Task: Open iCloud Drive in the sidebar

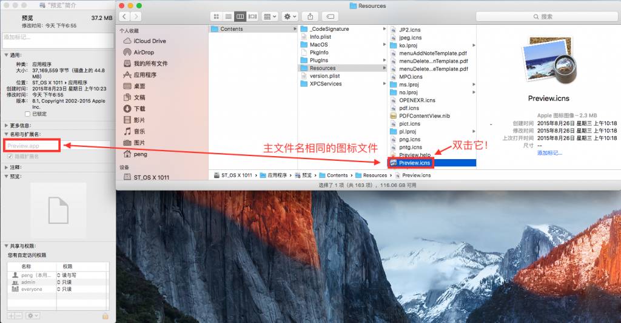Action: (x=150, y=41)
